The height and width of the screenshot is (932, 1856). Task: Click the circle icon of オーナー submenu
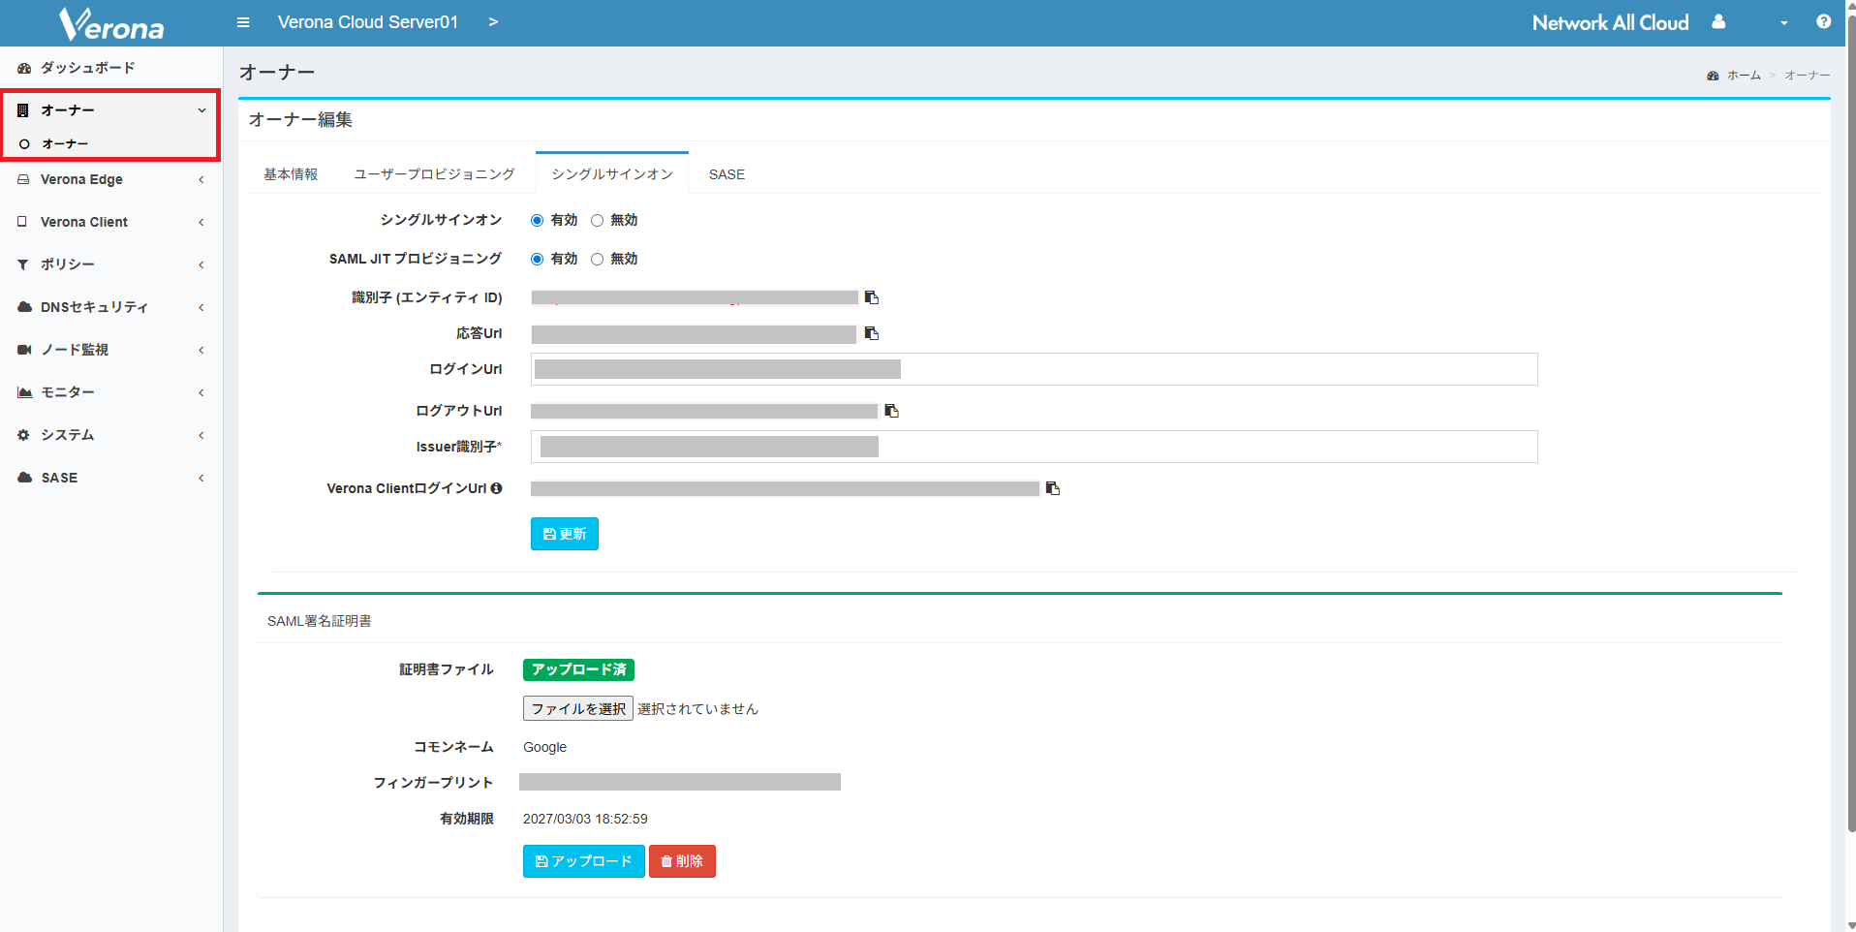pyautogui.click(x=24, y=144)
